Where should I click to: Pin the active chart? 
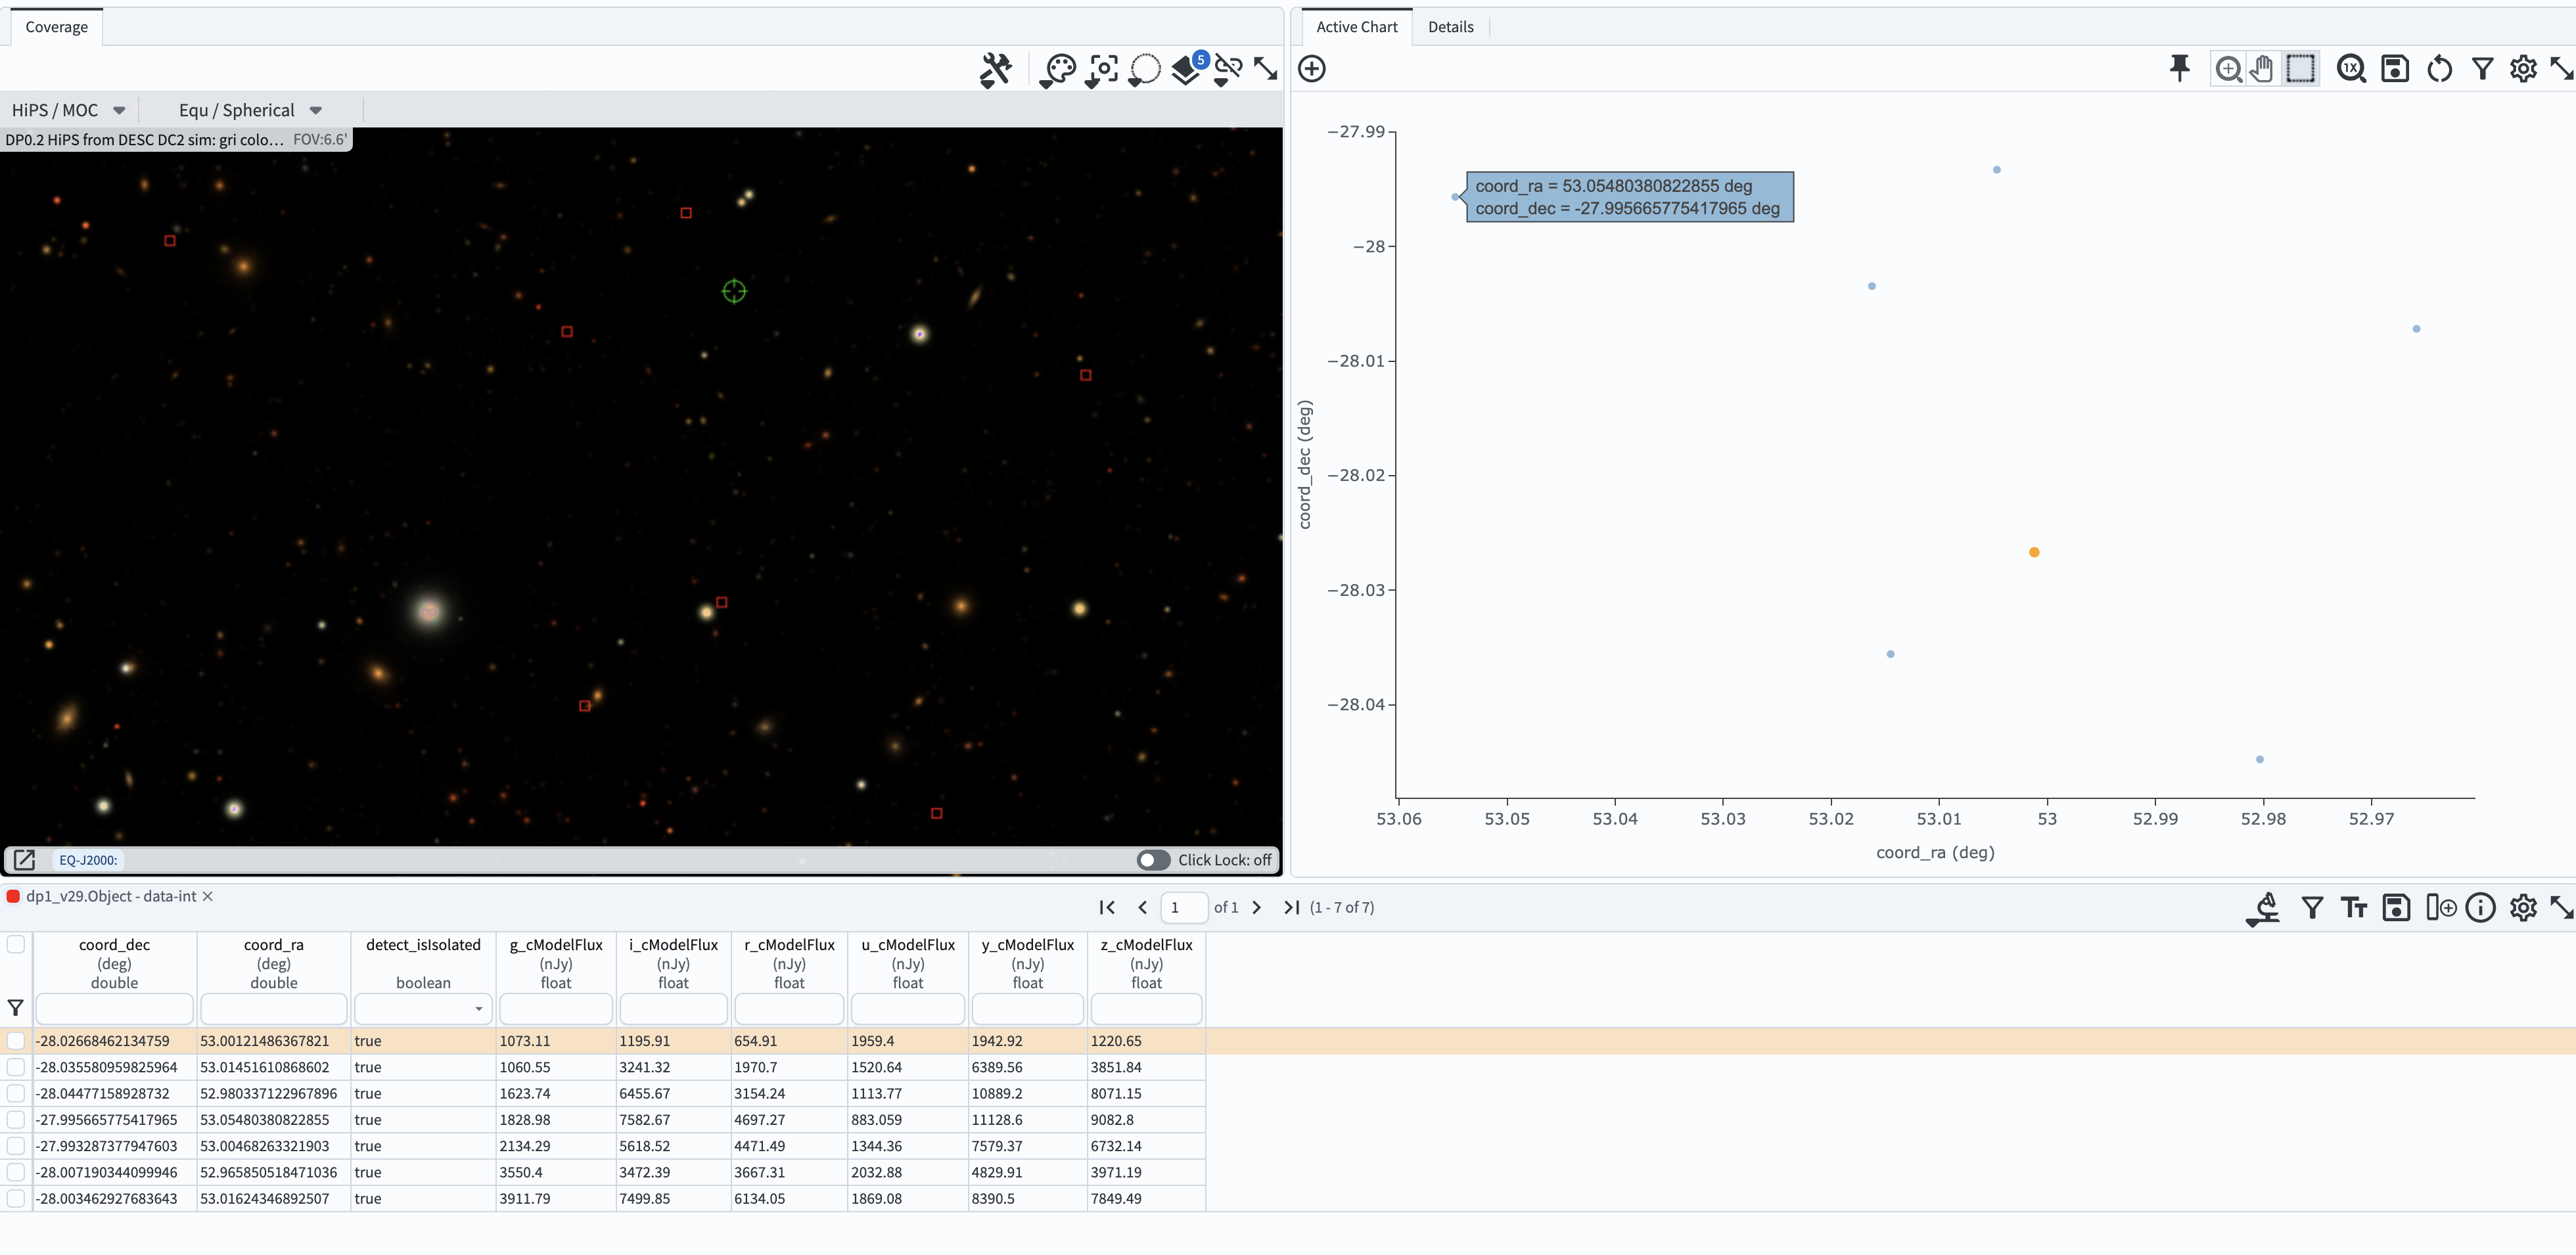[x=2179, y=68]
